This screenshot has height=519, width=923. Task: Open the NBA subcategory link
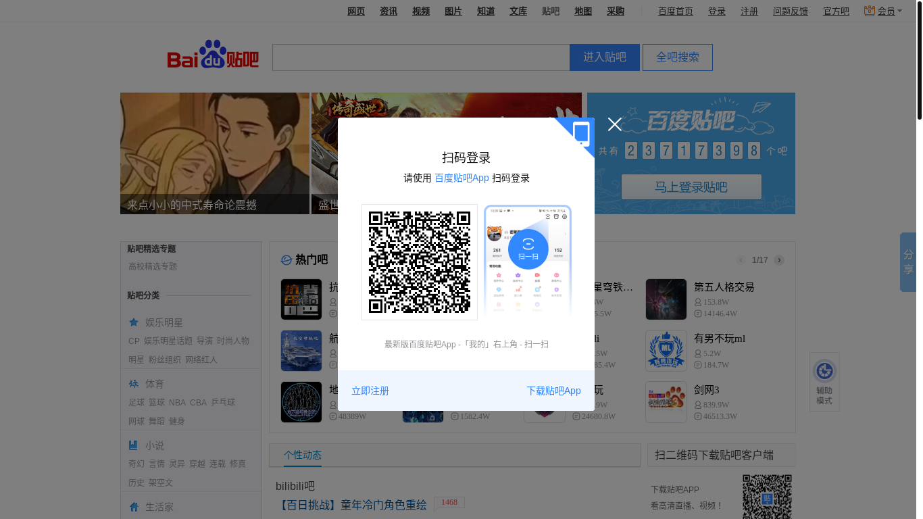coord(177,403)
